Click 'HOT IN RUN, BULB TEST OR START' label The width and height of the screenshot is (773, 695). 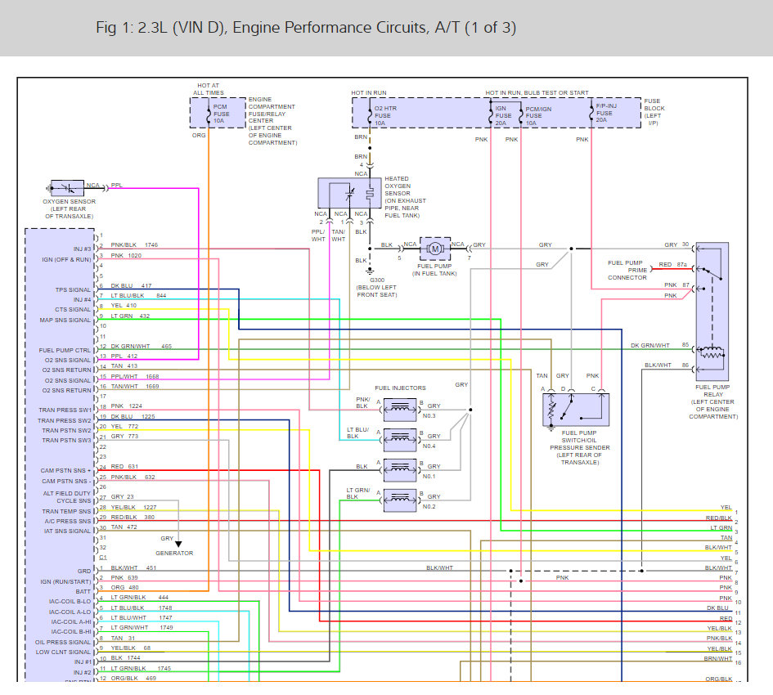pos(537,92)
